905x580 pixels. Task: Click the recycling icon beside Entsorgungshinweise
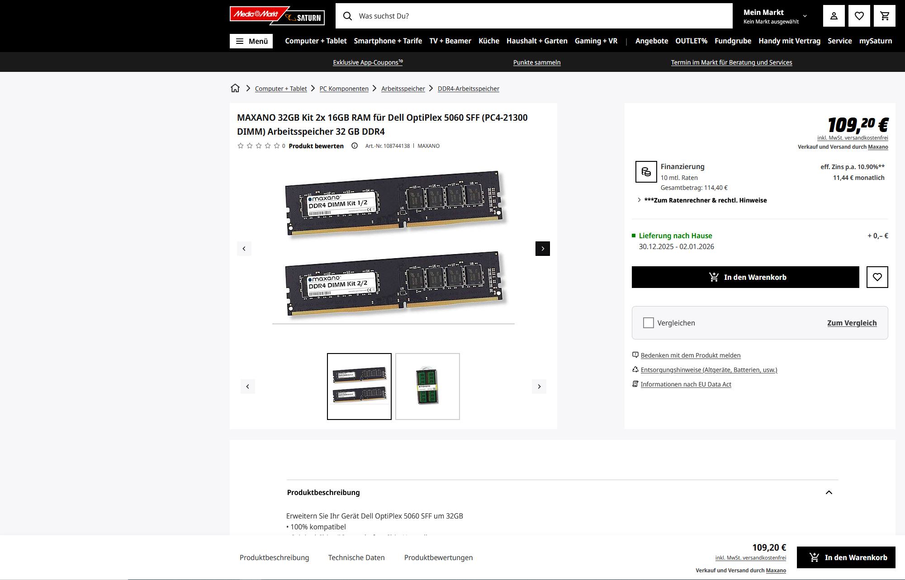pos(635,369)
